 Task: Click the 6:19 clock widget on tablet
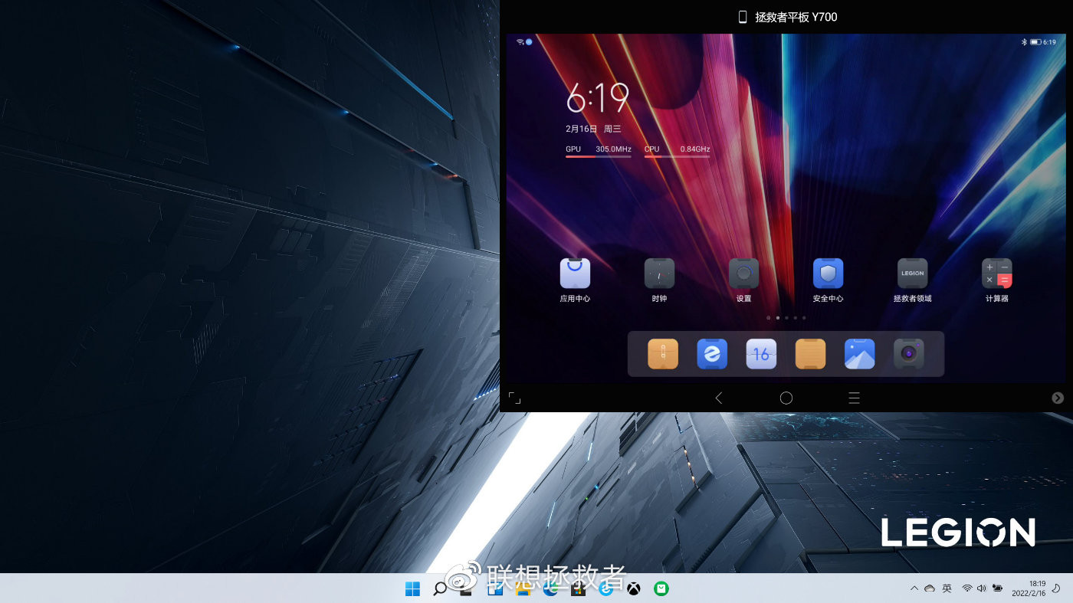[x=598, y=98]
